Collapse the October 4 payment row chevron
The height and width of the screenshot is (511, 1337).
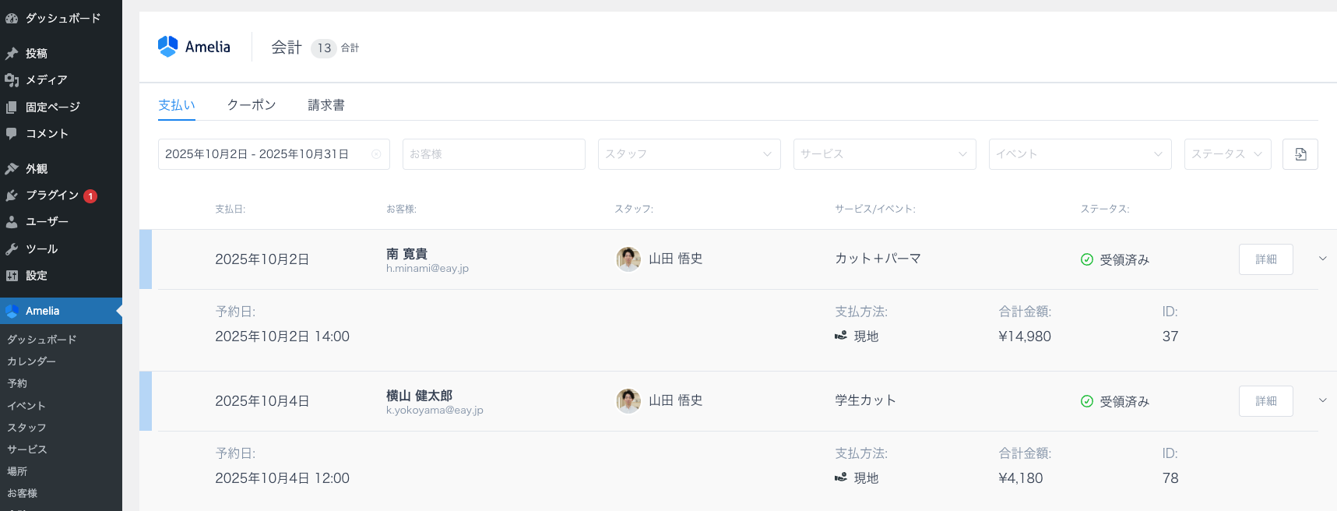pyautogui.click(x=1322, y=400)
